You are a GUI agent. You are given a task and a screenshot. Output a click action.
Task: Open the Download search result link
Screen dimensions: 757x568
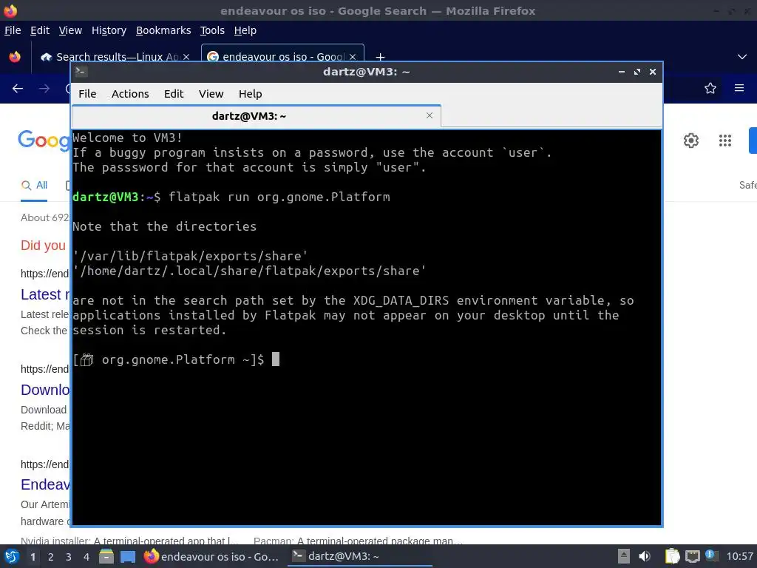click(45, 390)
